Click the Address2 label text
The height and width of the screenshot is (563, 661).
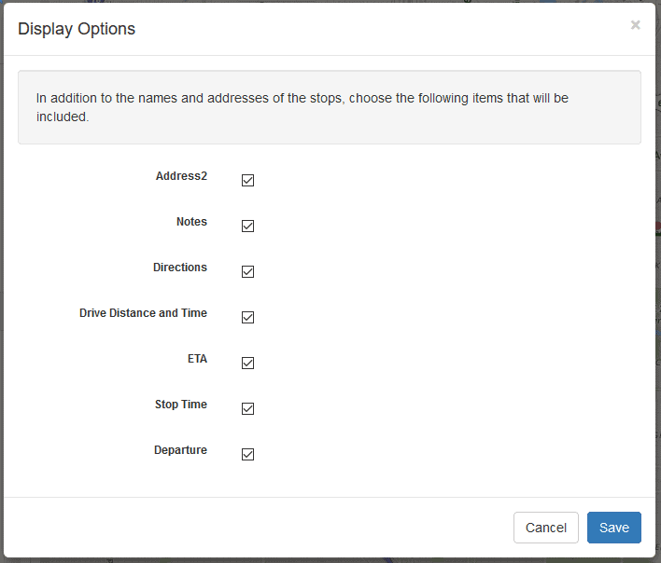[181, 176]
